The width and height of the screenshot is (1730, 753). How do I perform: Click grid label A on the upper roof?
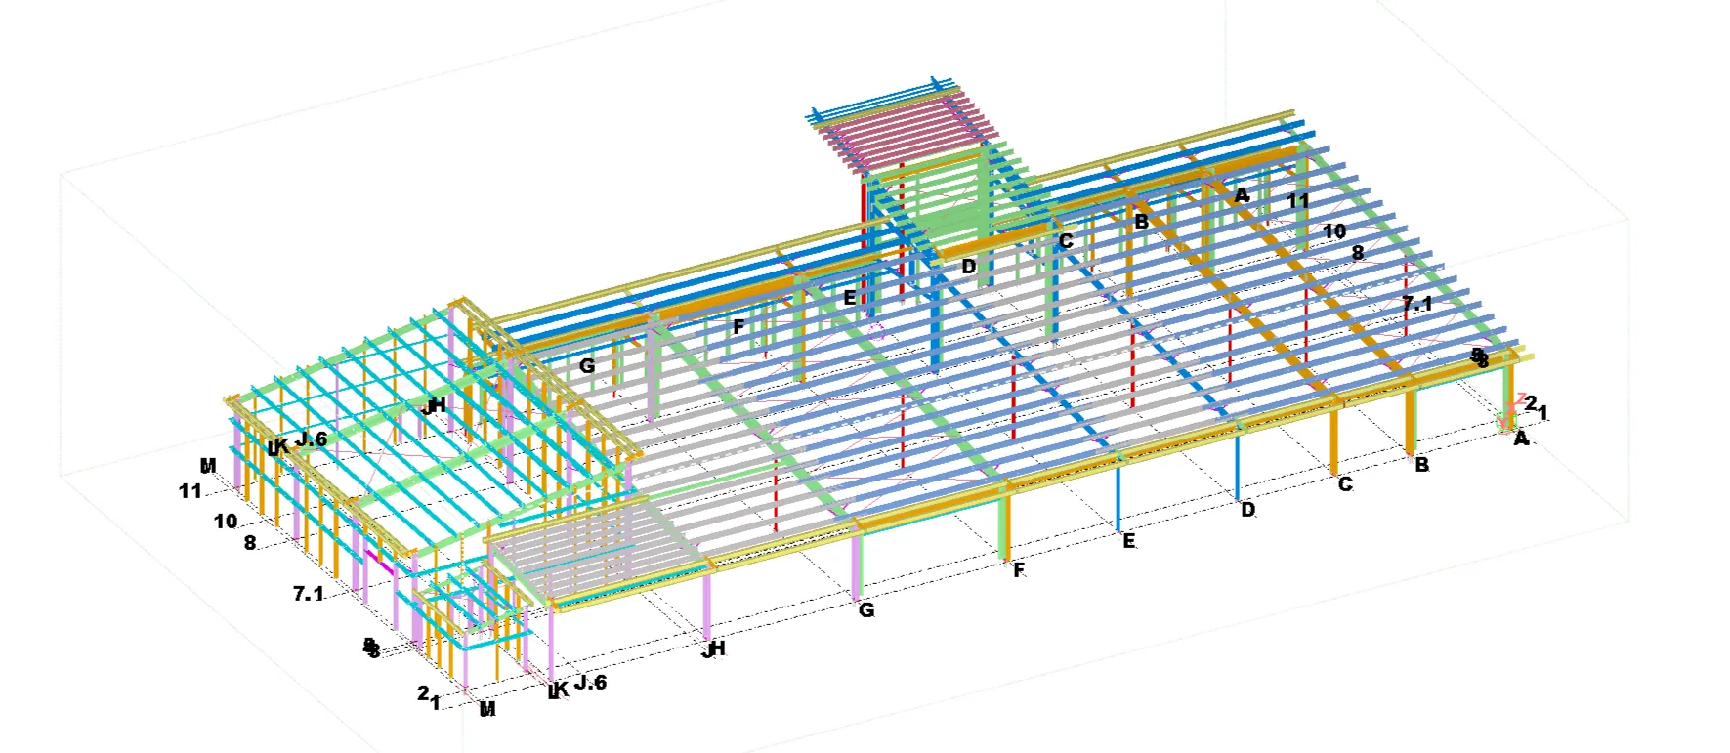[1242, 195]
